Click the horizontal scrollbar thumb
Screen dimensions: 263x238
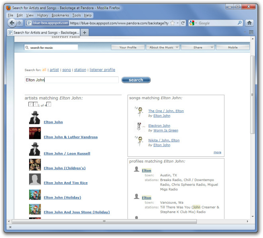(104, 221)
